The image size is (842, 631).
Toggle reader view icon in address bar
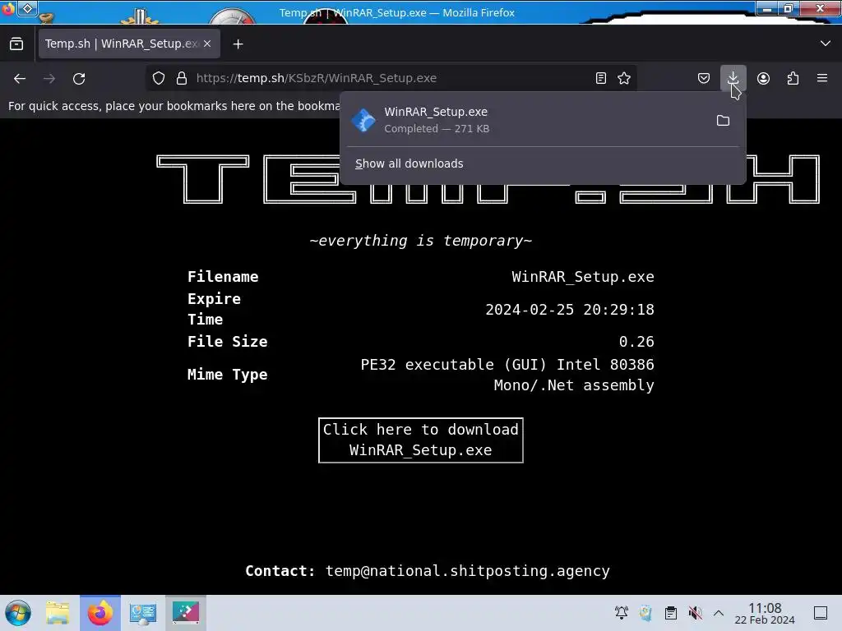click(x=601, y=78)
